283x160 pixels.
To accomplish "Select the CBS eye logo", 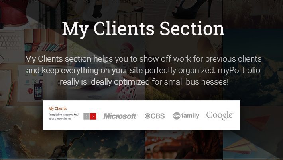I will point(155,116).
